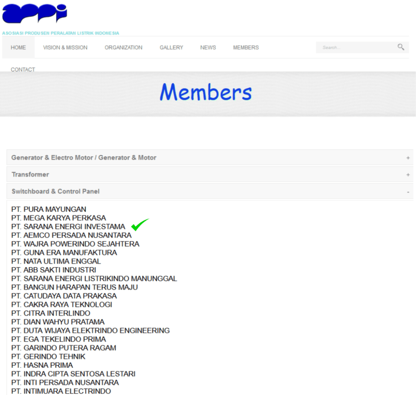Select the MEMBERS menu item
Viewport: 416px width, 395px height.
coord(245,48)
